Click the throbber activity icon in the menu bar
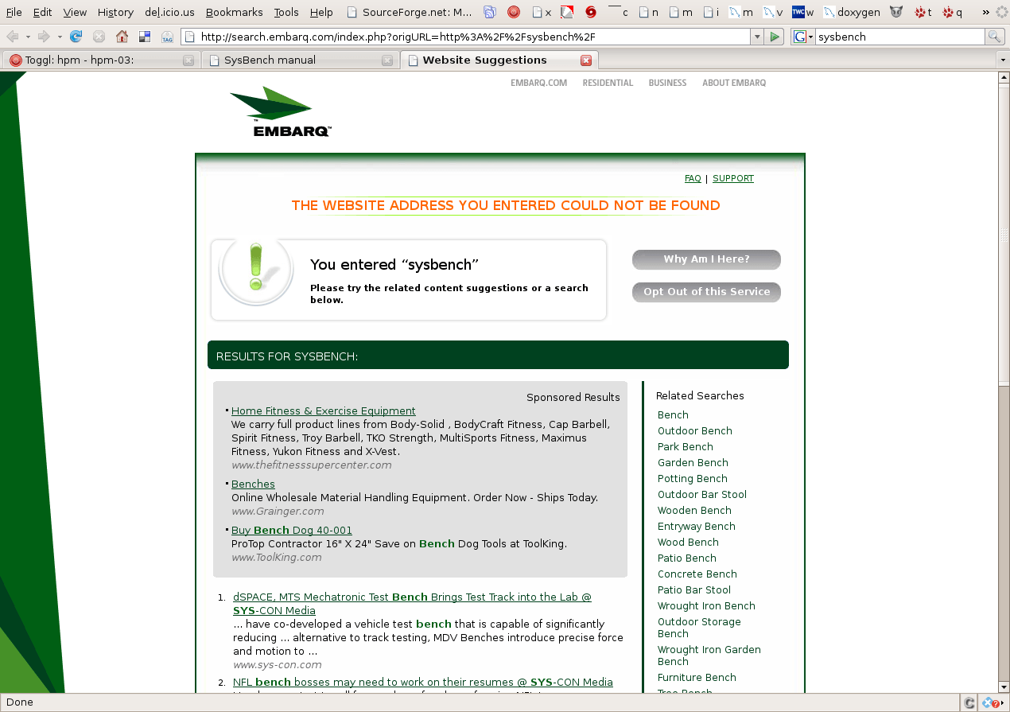The height and width of the screenshot is (712, 1010). [1000, 12]
